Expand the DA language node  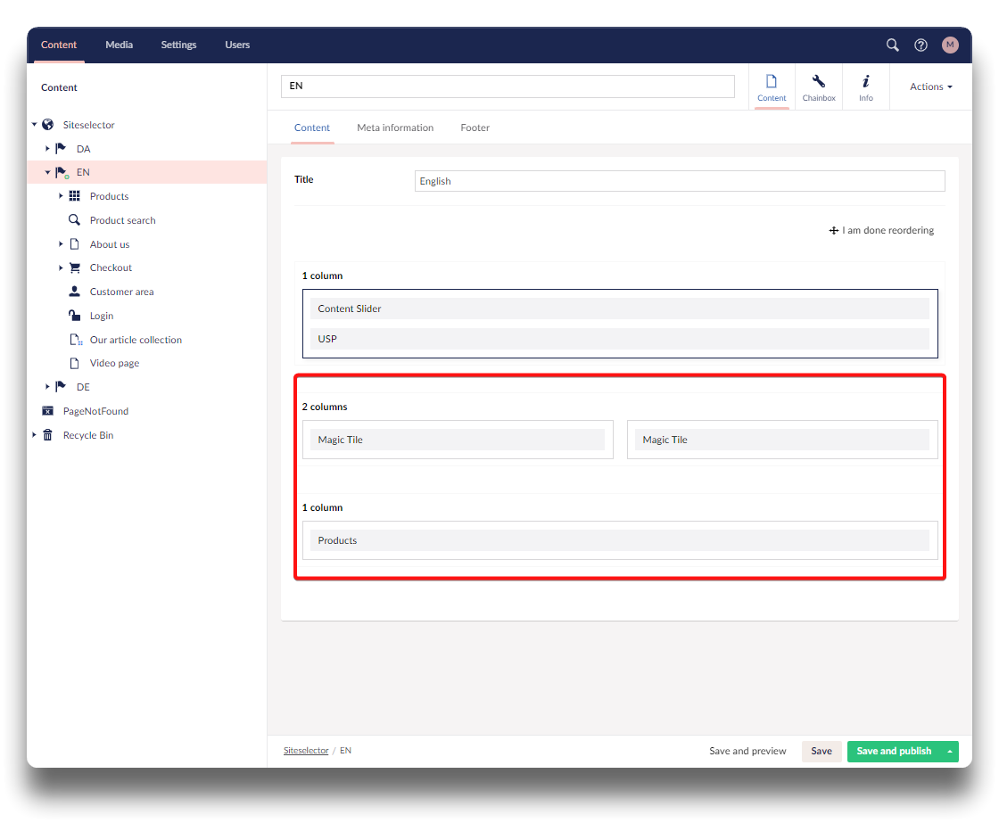click(x=48, y=149)
